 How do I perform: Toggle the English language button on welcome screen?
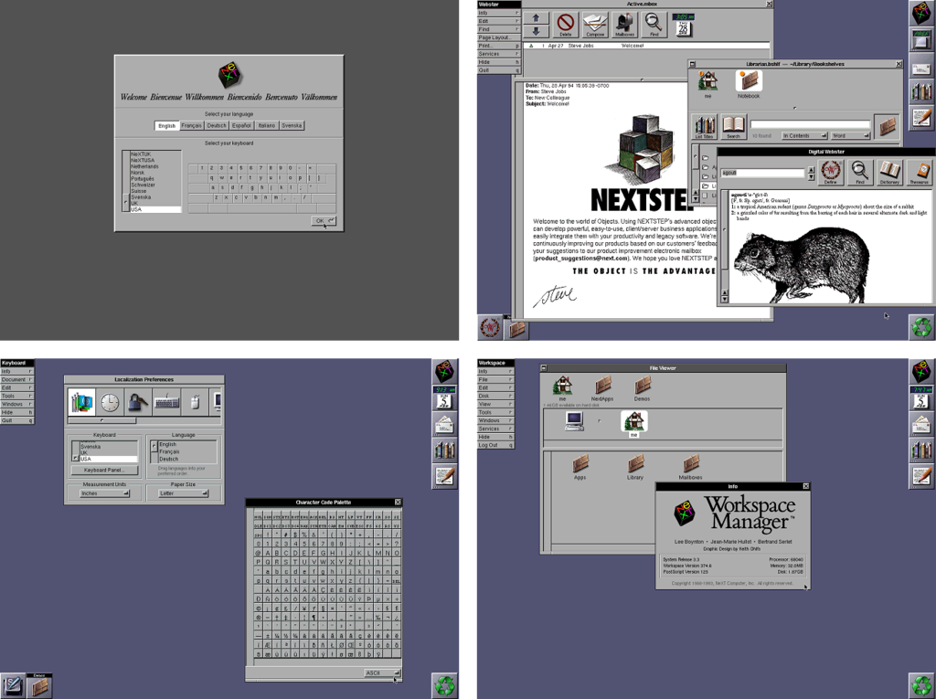[x=167, y=124]
